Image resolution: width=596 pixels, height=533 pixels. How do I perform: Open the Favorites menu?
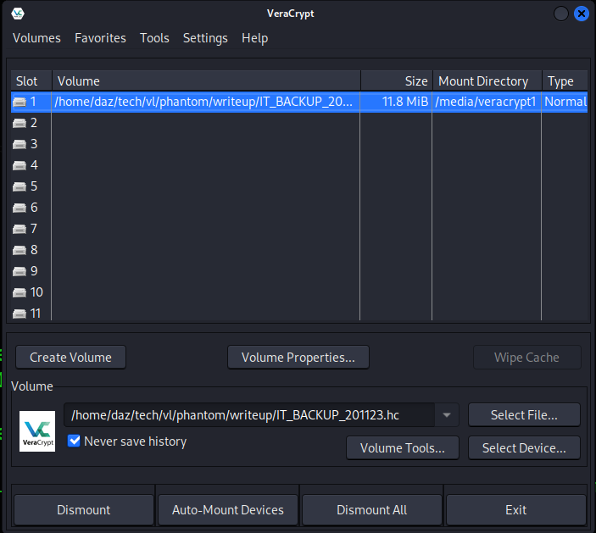tap(100, 38)
